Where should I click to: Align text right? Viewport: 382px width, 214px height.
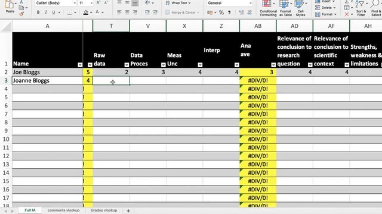(x=135, y=12)
